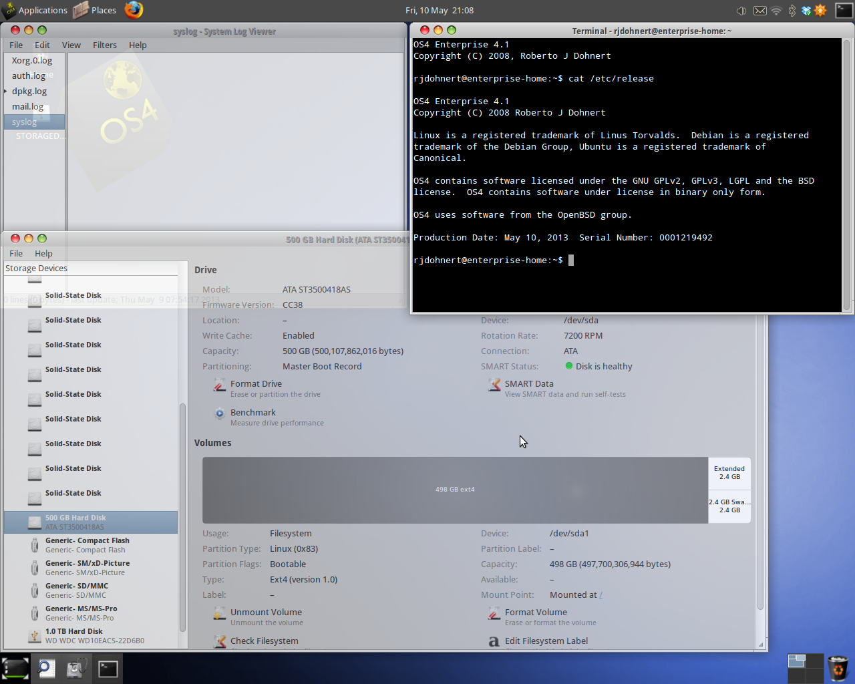Click Edit Filesystem Label text
855x684 pixels.
click(x=546, y=641)
